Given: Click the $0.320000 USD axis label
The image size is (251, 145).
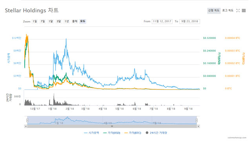Looking at the screenshot, I should (x=209, y=38).
